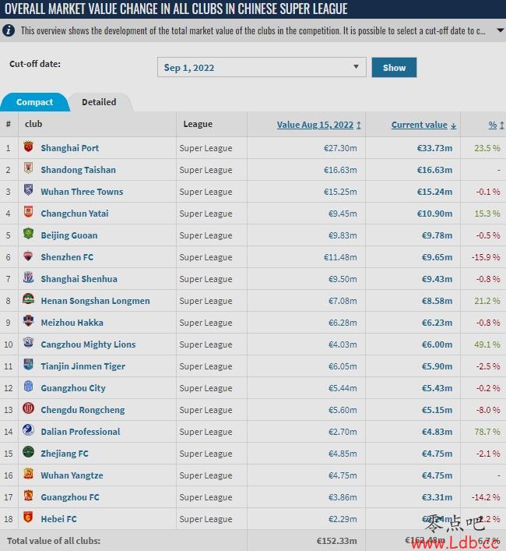Screen dimensions: 506x551
Task: Click the Henan Songshan Longmen crest
Action: (x=29, y=299)
